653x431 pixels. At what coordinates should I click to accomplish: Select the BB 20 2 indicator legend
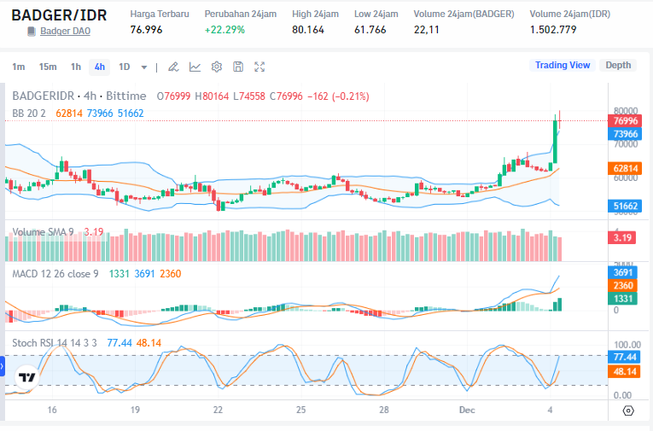pos(29,114)
